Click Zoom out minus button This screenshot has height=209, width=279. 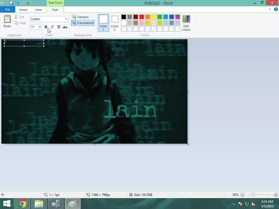coord(242,195)
